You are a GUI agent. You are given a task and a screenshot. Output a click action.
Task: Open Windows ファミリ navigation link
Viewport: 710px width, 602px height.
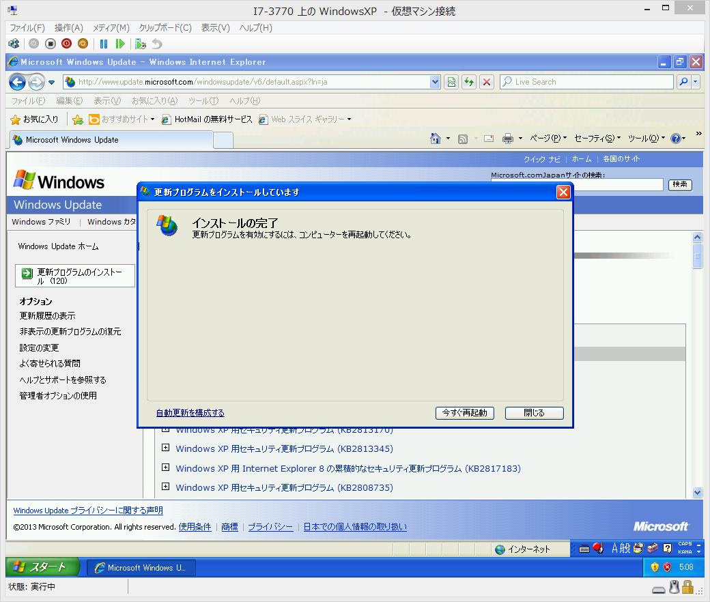coord(41,222)
